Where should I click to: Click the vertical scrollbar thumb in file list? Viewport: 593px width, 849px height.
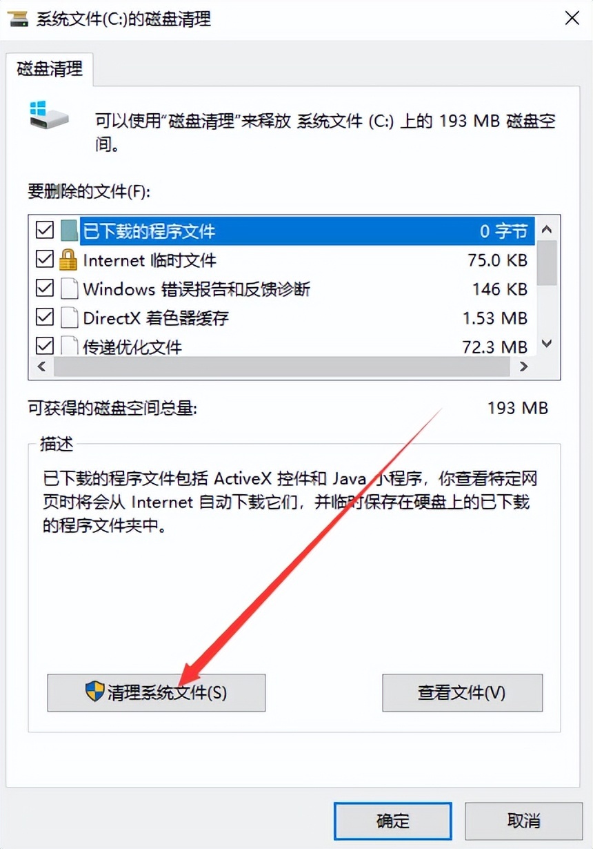coord(547,262)
